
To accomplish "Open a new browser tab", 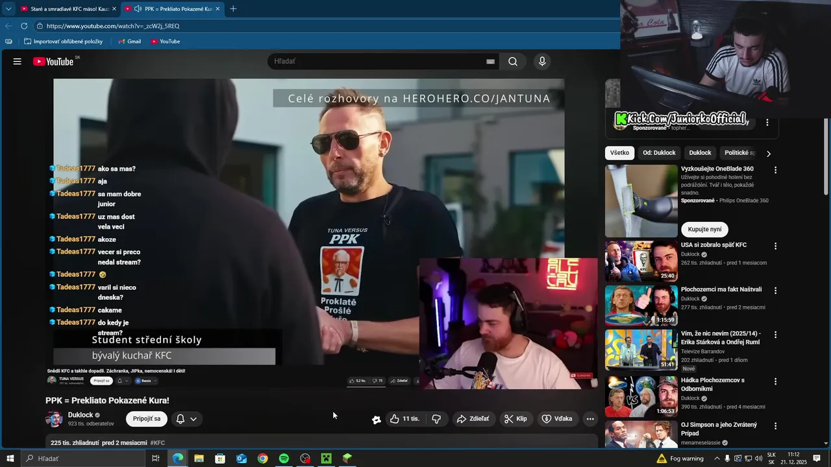I will click(233, 9).
